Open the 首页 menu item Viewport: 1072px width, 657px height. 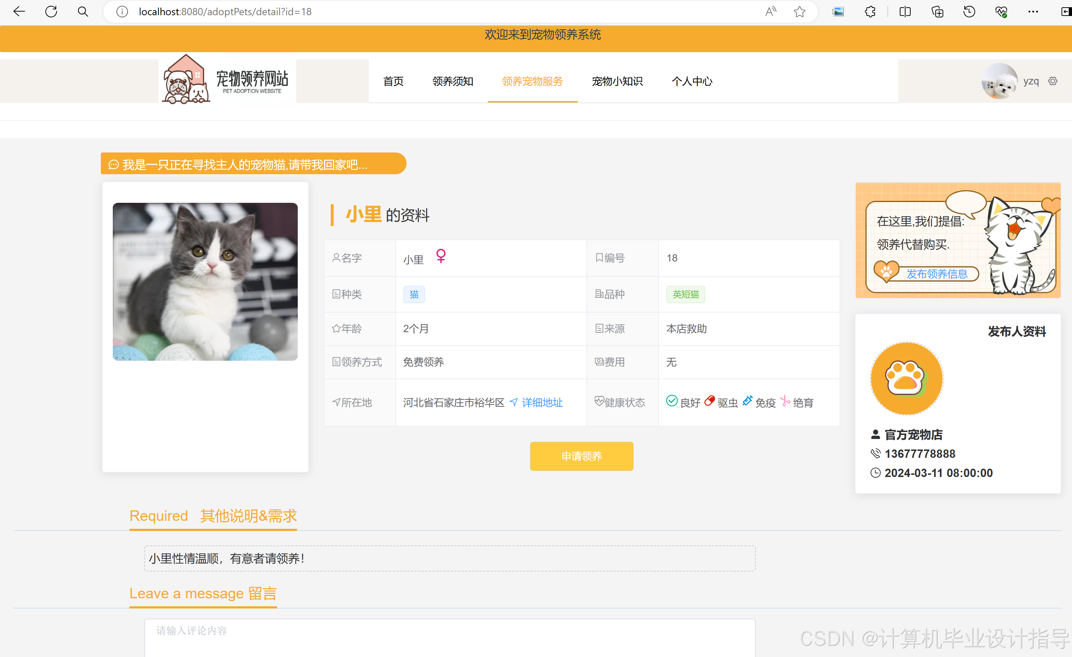click(x=393, y=81)
